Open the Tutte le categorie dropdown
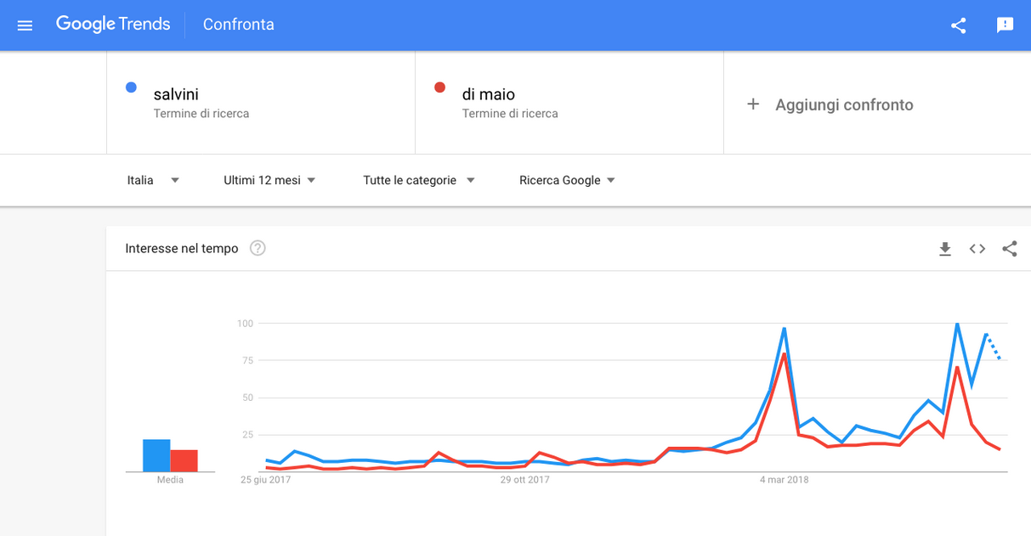Image resolution: width=1031 pixels, height=536 pixels. pyautogui.click(x=419, y=180)
